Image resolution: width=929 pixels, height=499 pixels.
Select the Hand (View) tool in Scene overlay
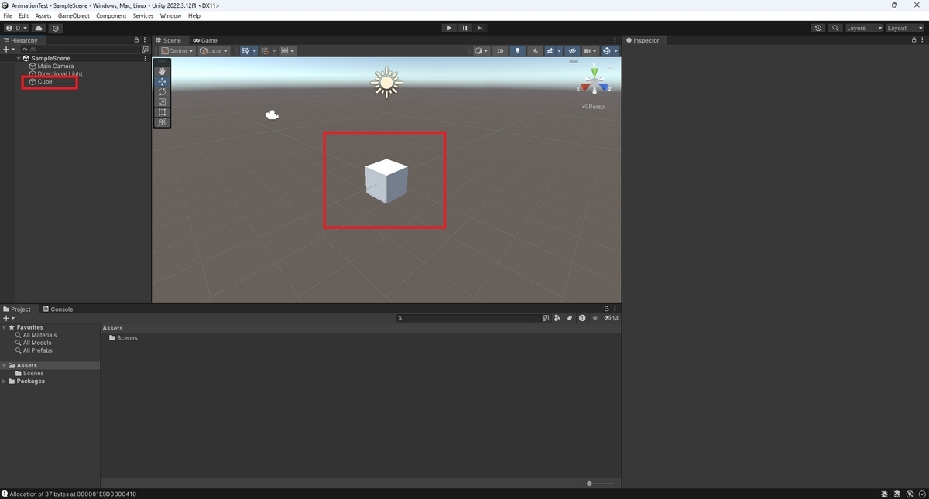[162, 71]
